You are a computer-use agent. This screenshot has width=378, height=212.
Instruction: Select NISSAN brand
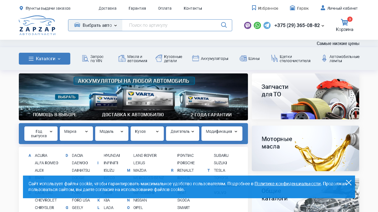tap(140, 200)
